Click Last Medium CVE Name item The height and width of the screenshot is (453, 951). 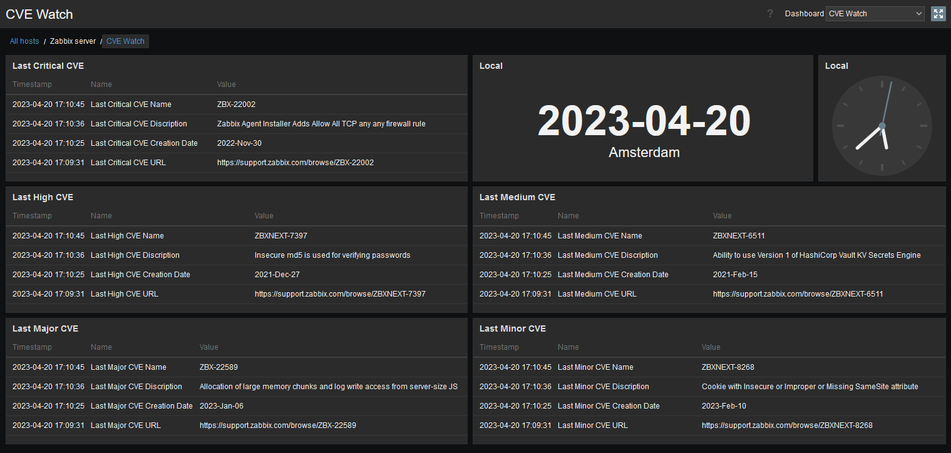click(600, 236)
